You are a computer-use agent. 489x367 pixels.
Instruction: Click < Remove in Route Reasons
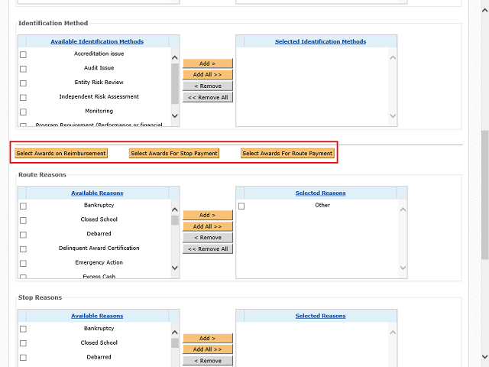point(208,238)
